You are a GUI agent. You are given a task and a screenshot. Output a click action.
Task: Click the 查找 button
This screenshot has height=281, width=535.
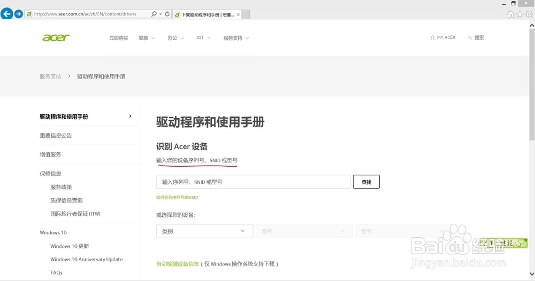[x=366, y=182]
